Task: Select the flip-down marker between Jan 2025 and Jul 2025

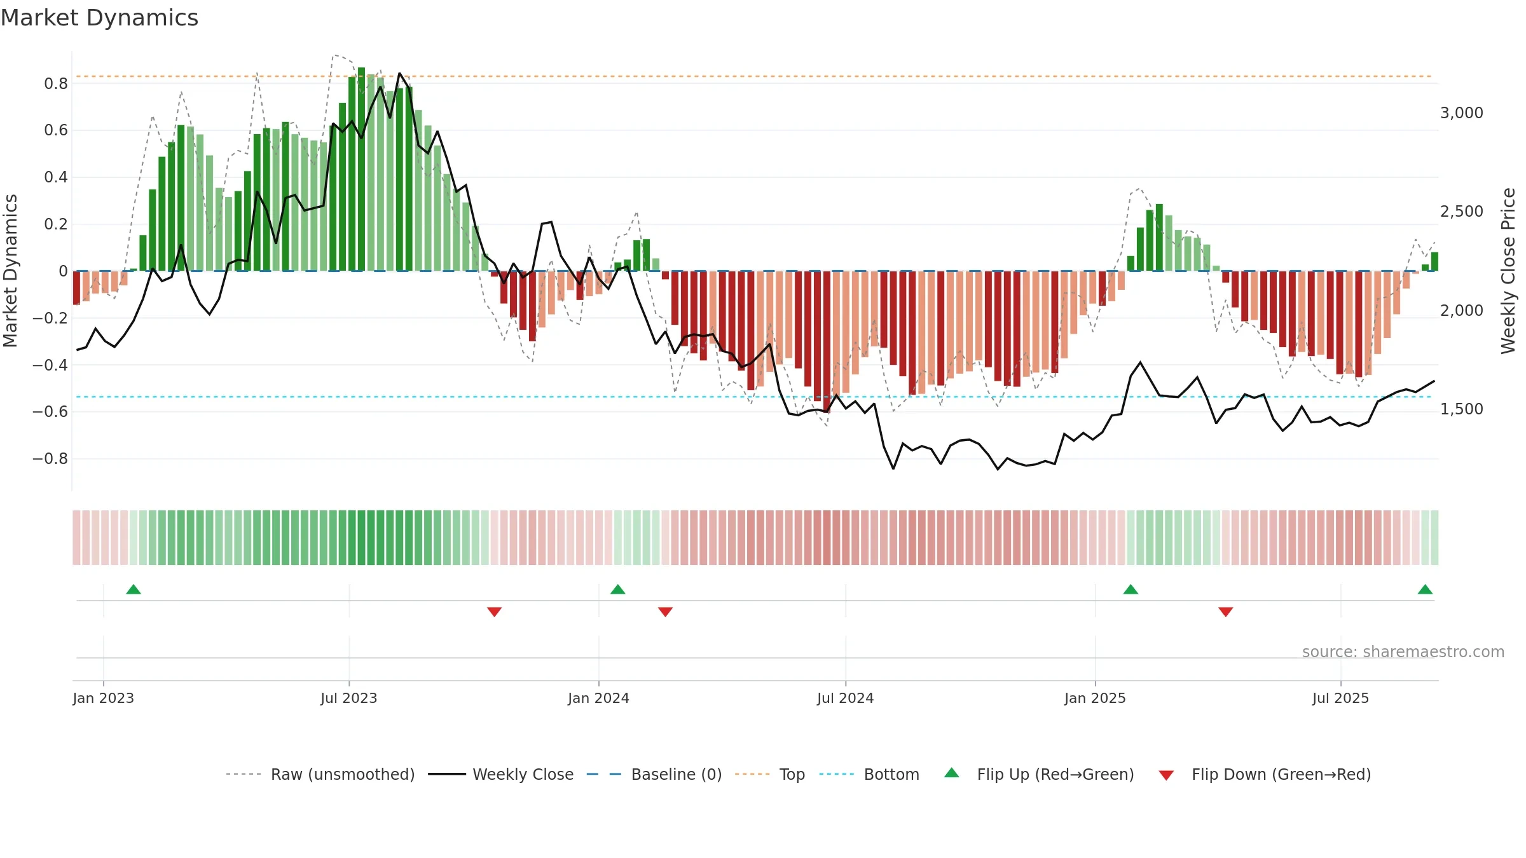Action: click(x=1226, y=611)
